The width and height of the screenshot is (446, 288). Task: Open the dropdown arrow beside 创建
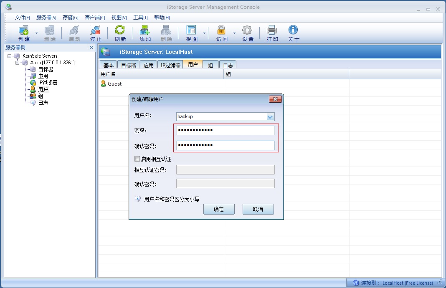pos(36,33)
